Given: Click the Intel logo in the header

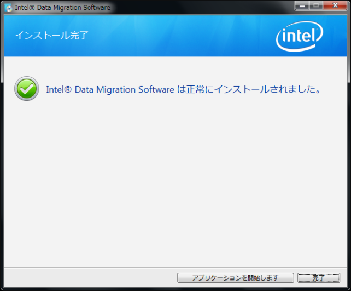Looking at the screenshot, I should coord(300,36).
